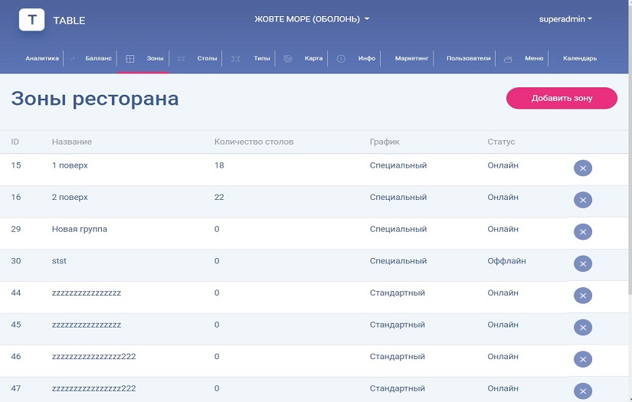The height and width of the screenshot is (402, 632).
Task: Select the "2 поверх" zone name
Action: click(70, 197)
